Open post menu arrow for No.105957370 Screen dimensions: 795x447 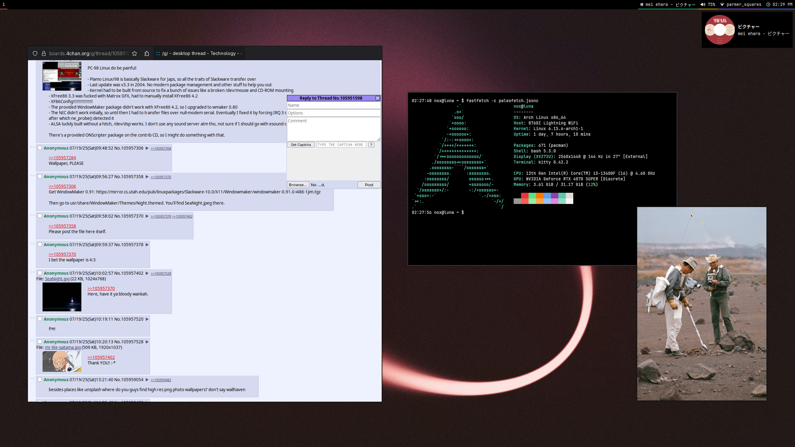147,216
